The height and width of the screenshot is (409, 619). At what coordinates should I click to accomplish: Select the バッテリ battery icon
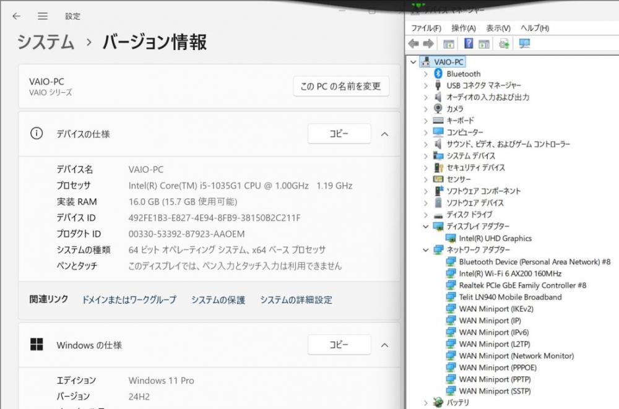438,402
